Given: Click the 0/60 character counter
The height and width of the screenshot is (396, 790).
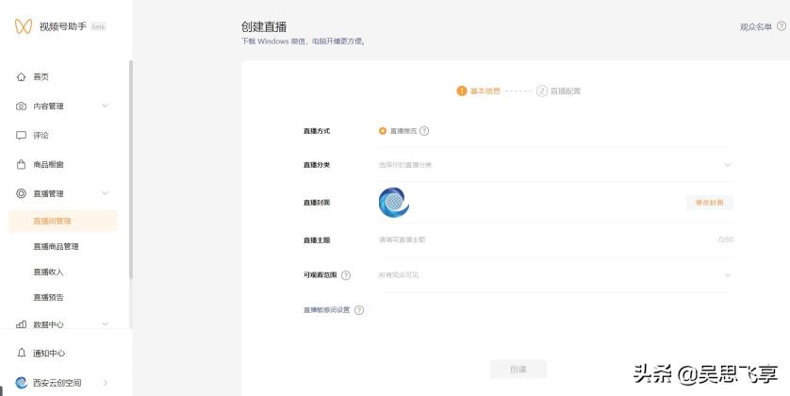Looking at the screenshot, I should coord(726,239).
